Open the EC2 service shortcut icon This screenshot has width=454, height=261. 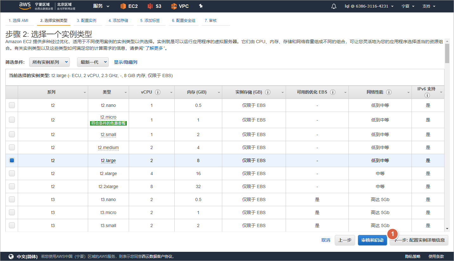coord(123,6)
